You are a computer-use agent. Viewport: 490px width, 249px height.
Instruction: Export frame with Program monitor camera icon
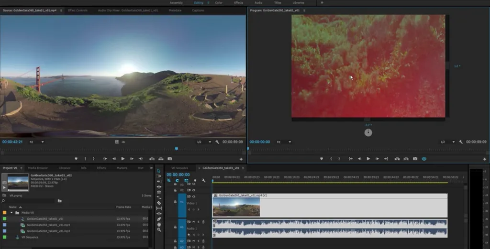coord(415,159)
